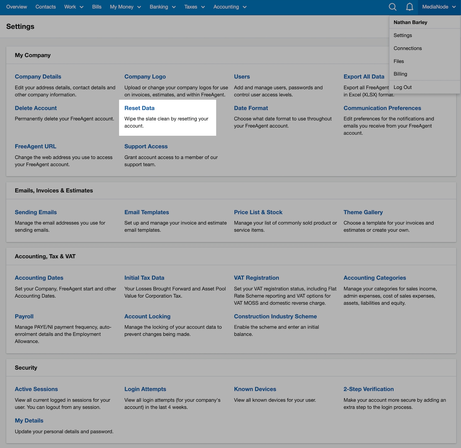Image resolution: width=461 pixels, height=448 pixels.
Task: Open the FreeAgent URL link
Action: [x=36, y=146]
